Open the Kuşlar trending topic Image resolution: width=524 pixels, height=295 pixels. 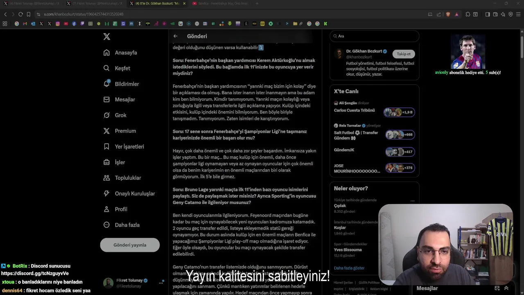[x=340, y=227]
